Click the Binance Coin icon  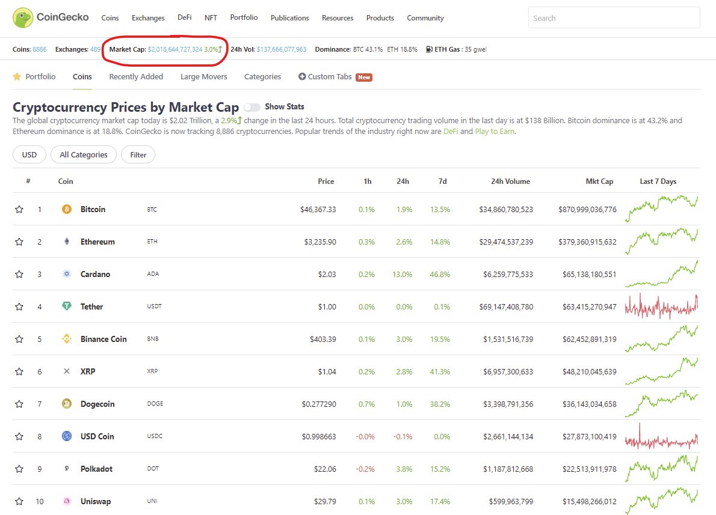(67, 339)
